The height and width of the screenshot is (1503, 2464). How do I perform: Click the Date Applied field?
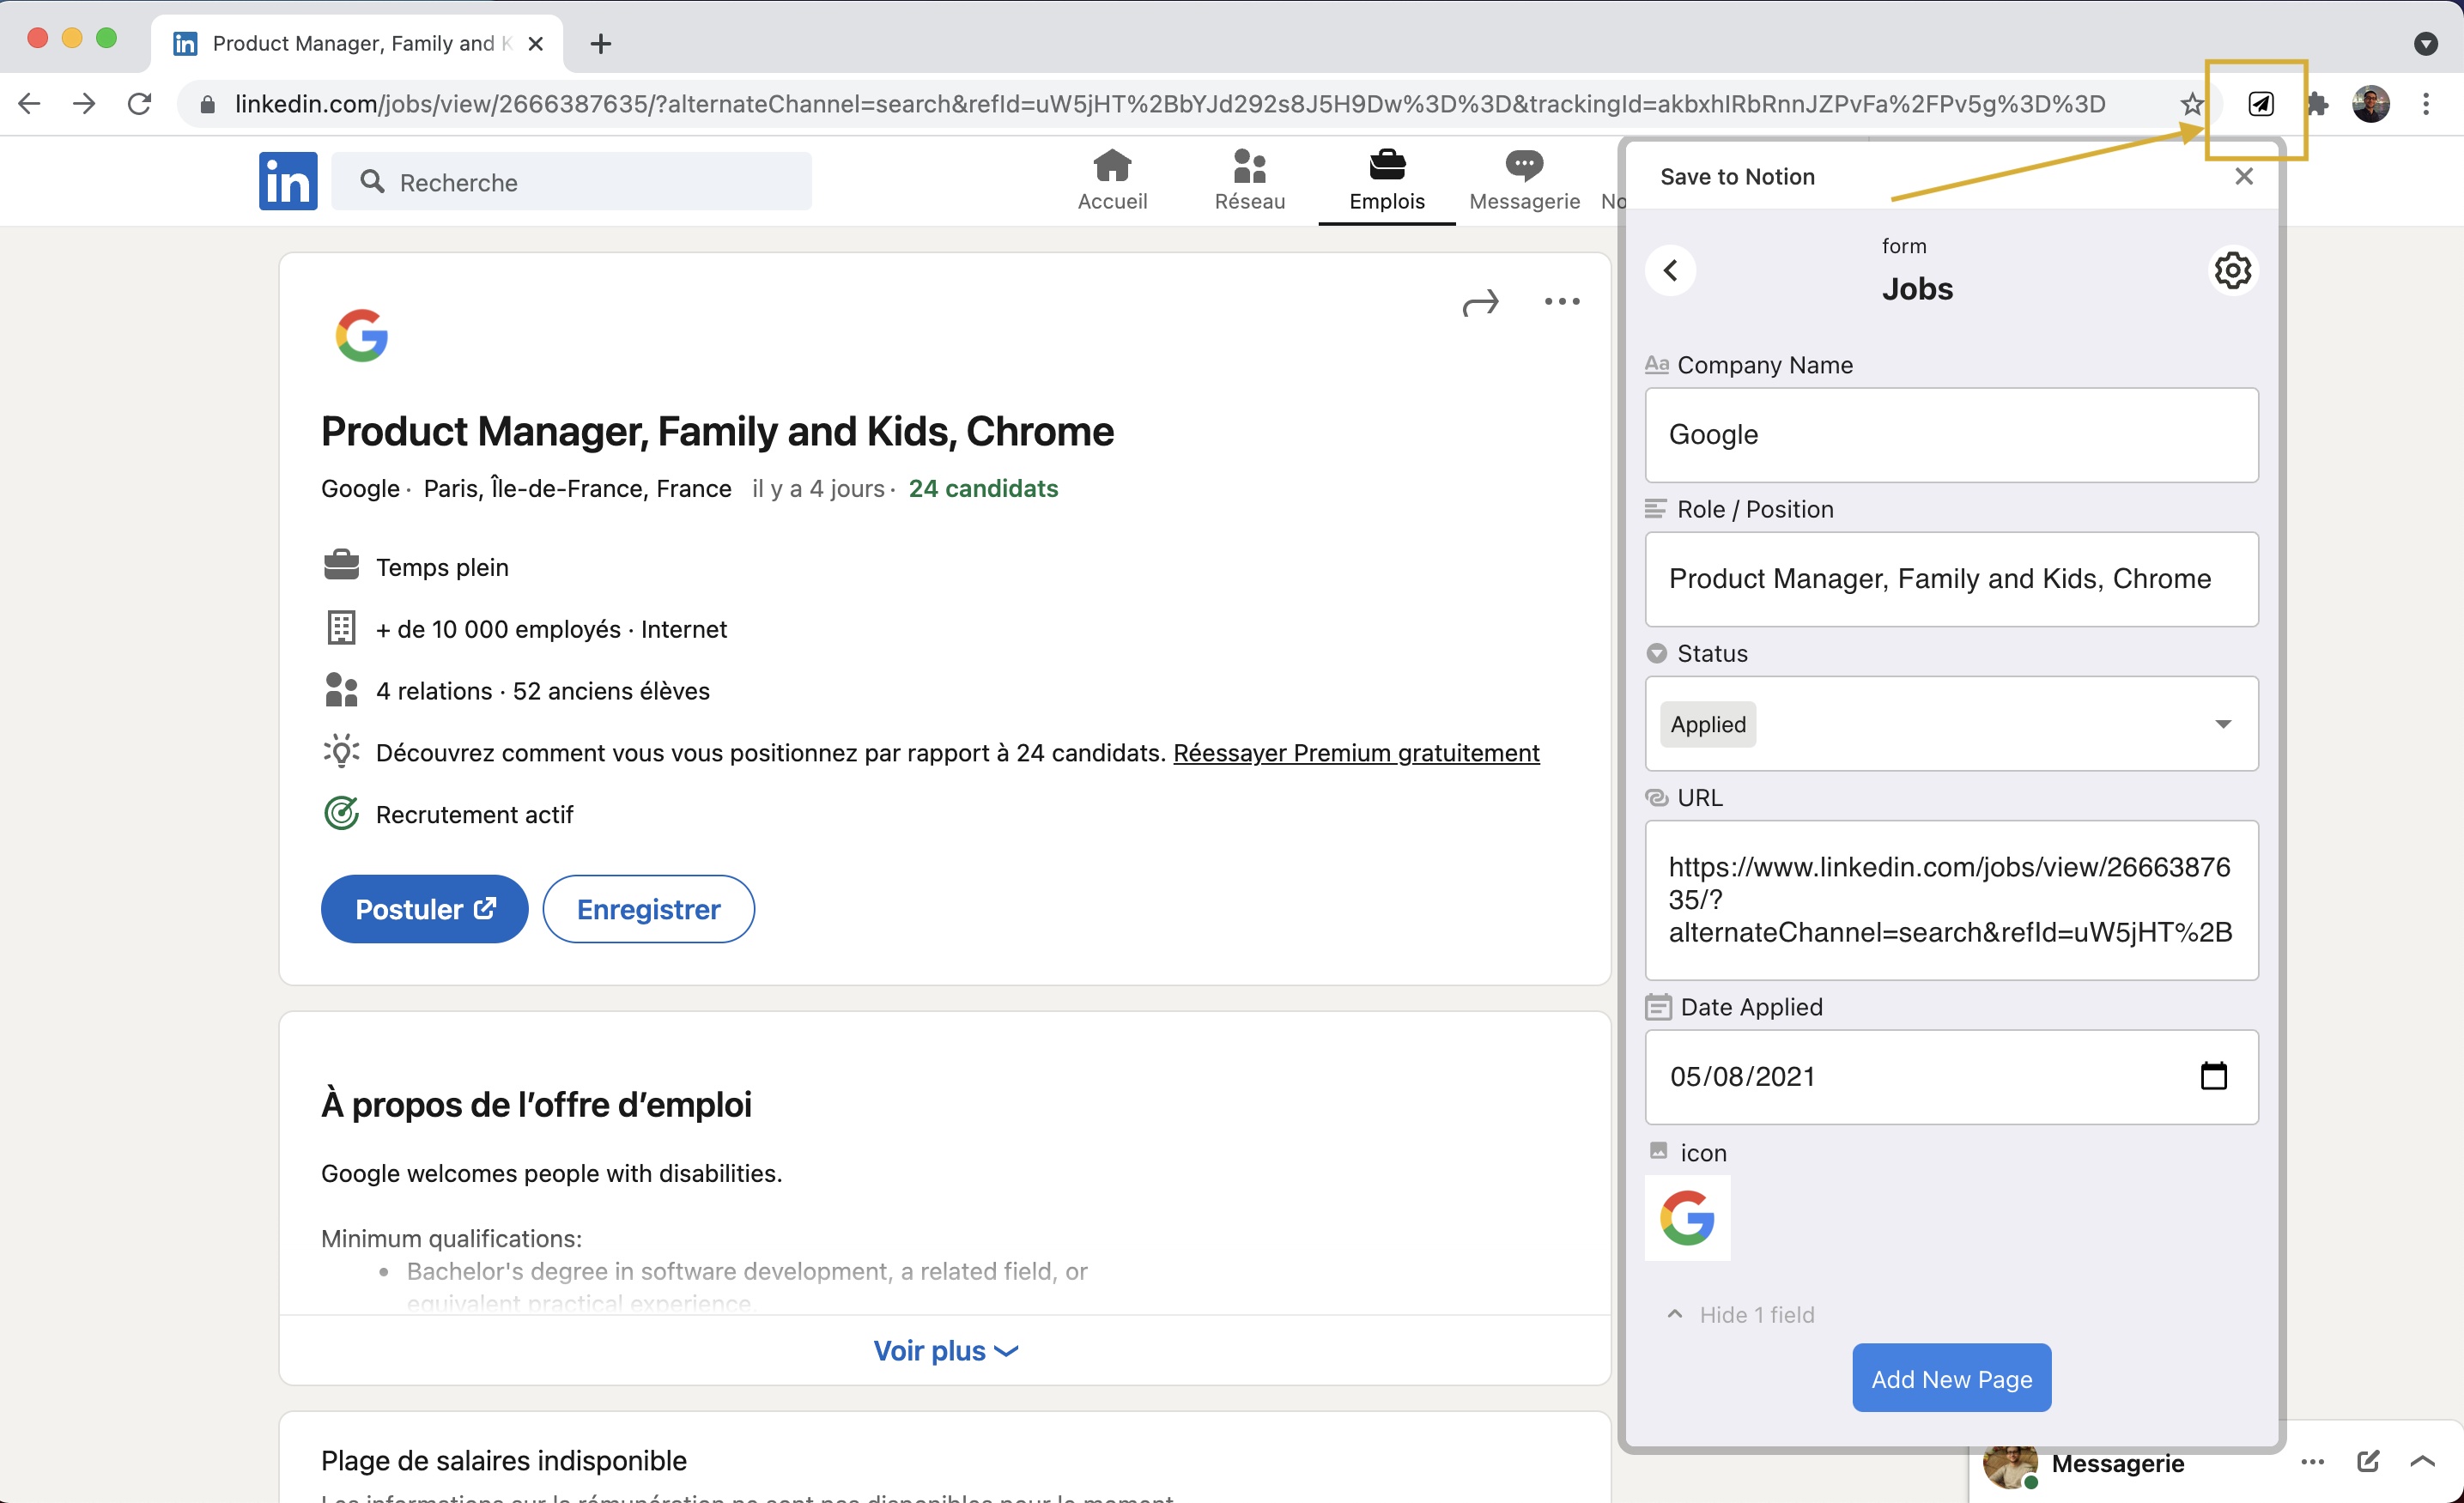click(1951, 1077)
